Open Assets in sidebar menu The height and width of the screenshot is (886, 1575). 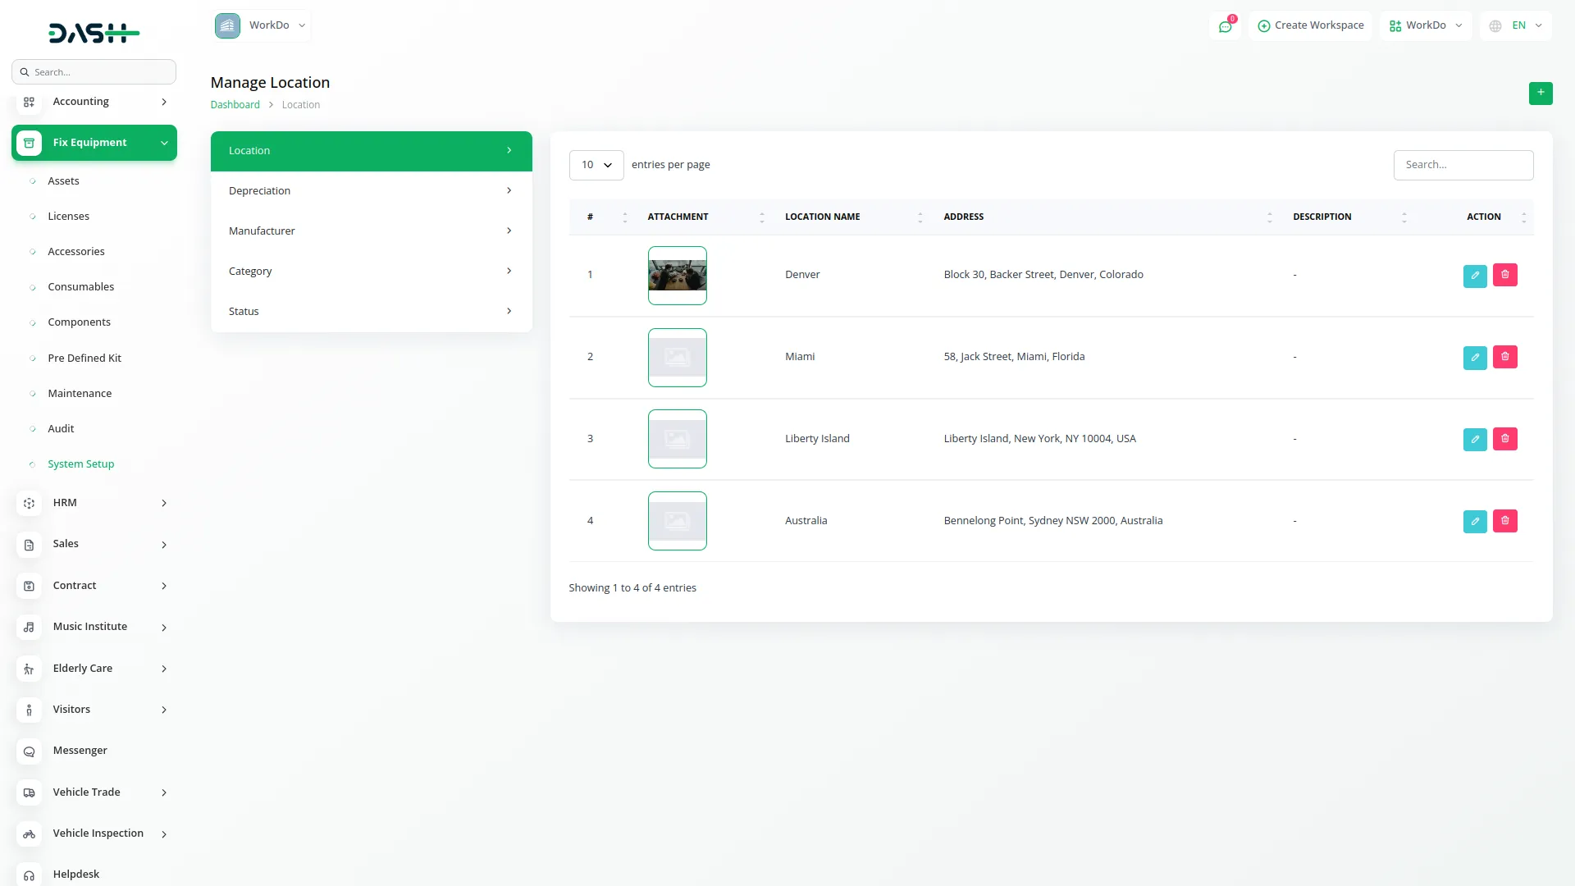pos(63,181)
